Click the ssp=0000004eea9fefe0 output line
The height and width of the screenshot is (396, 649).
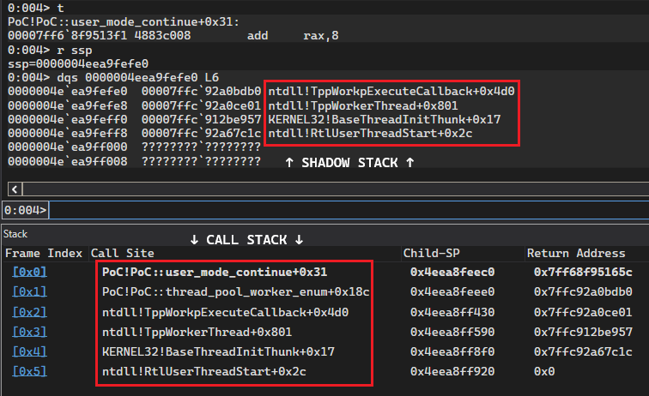78,64
